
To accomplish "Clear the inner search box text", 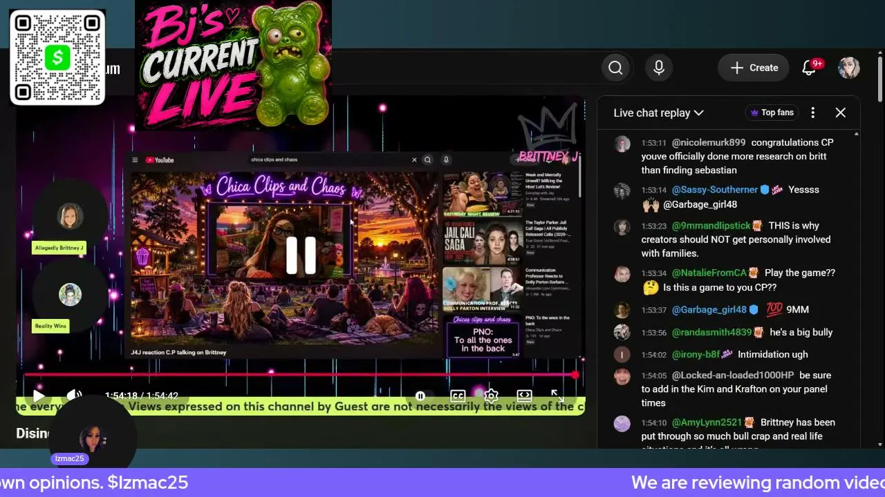I will (414, 159).
